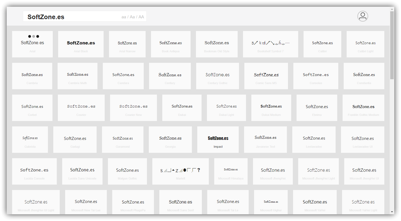Choose the Microsoft JhengHei UI font card
The image size is (401, 221).
pyautogui.click(x=364, y=171)
